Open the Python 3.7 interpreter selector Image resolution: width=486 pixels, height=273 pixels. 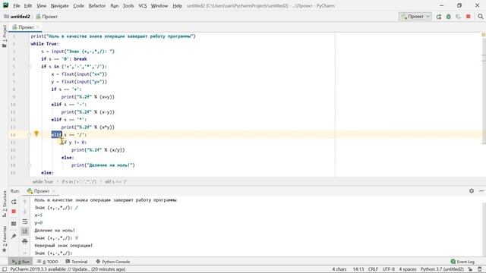(x=442, y=269)
